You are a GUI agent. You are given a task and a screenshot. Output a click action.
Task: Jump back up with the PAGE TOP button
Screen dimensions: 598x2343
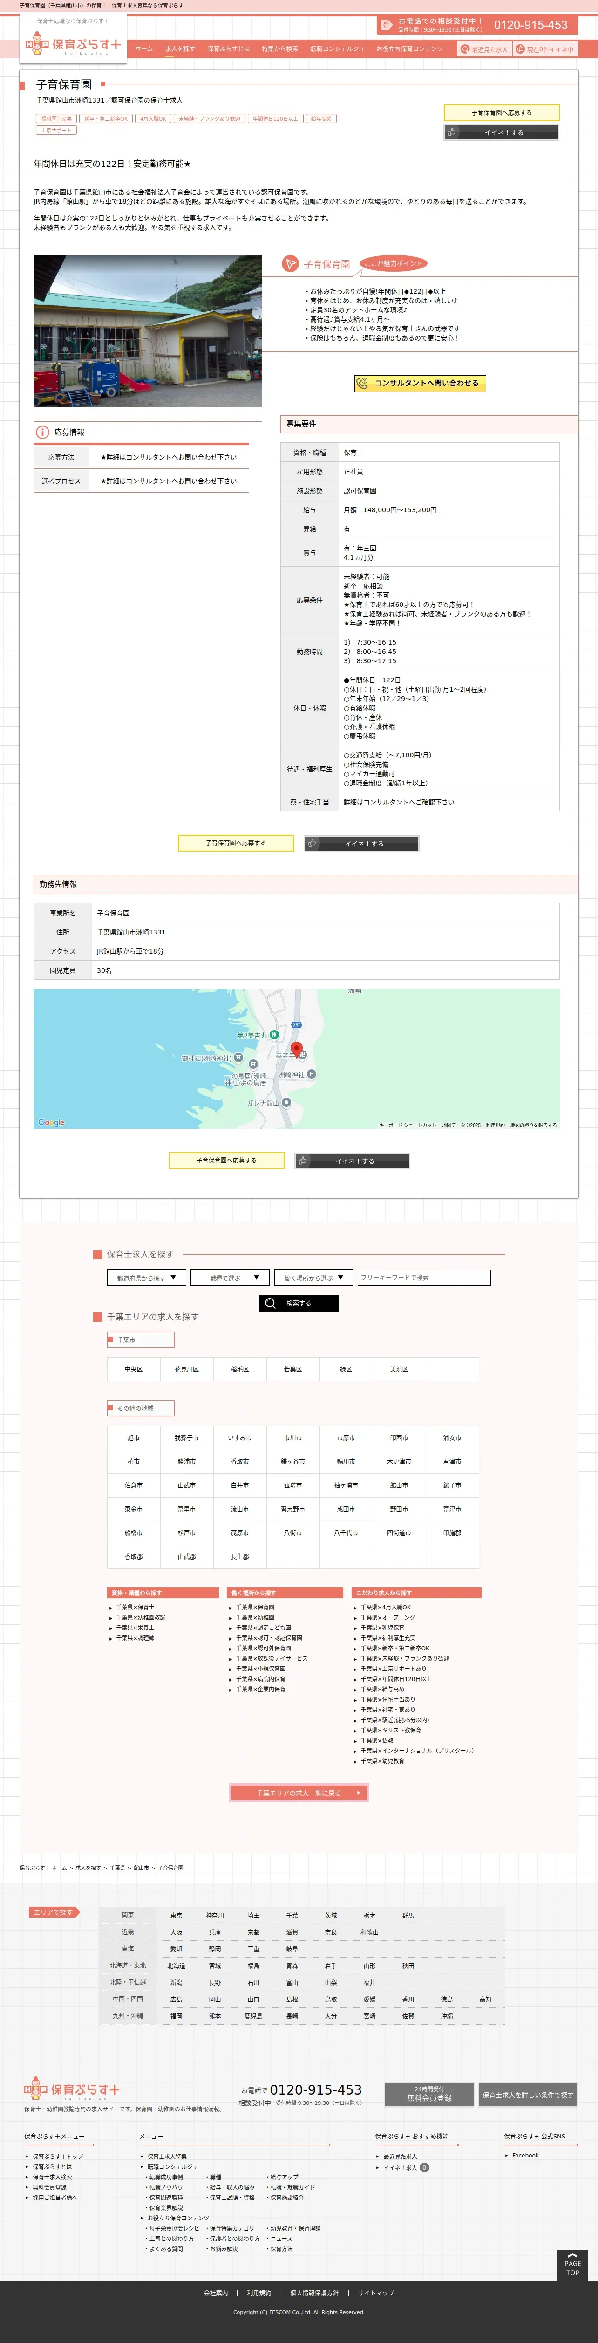coord(572,2265)
